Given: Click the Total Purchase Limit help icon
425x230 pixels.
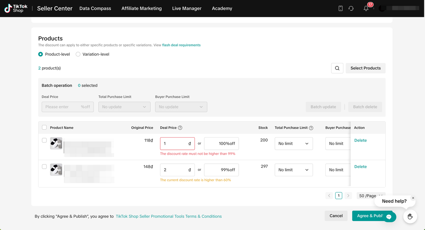Looking at the screenshot, I should point(311,128).
